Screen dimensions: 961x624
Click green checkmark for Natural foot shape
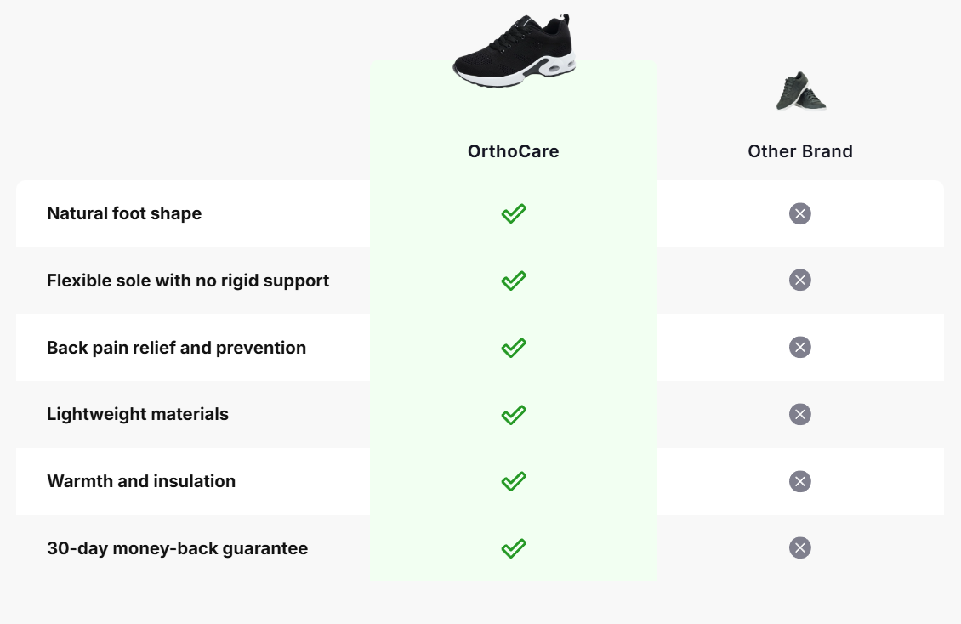click(514, 213)
